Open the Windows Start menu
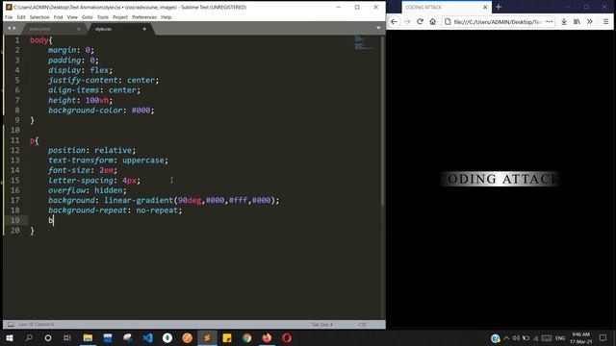Image resolution: width=616 pixels, height=346 pixels. [10, 337]
